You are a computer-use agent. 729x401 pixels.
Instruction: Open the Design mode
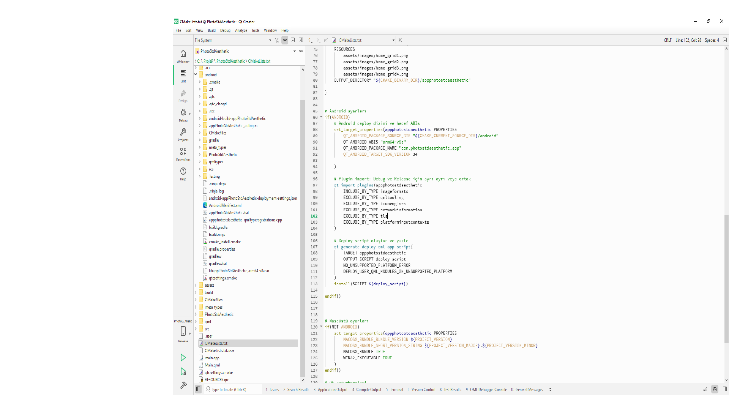[183, 95]
